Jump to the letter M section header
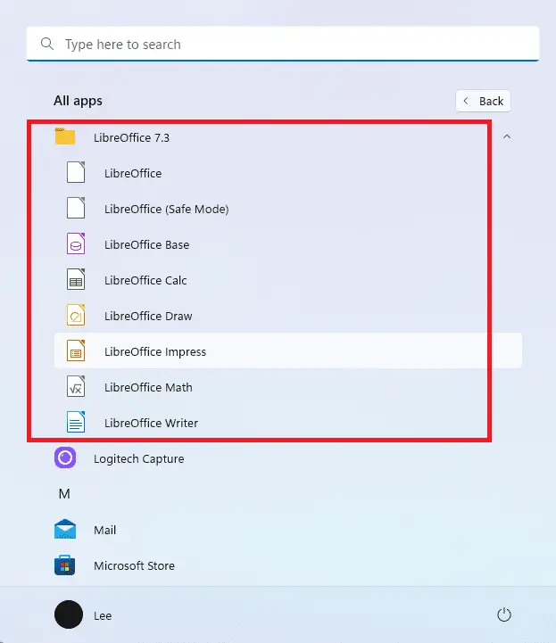 click(64, 494)
